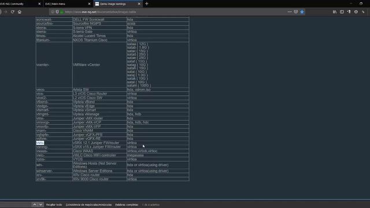
Task: Click Cisco VNAM cell
Action: pyautogui.click(x=99, y=131)
